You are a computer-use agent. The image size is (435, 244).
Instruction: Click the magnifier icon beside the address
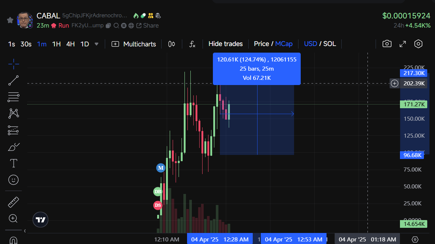click(x=116, y=25)
